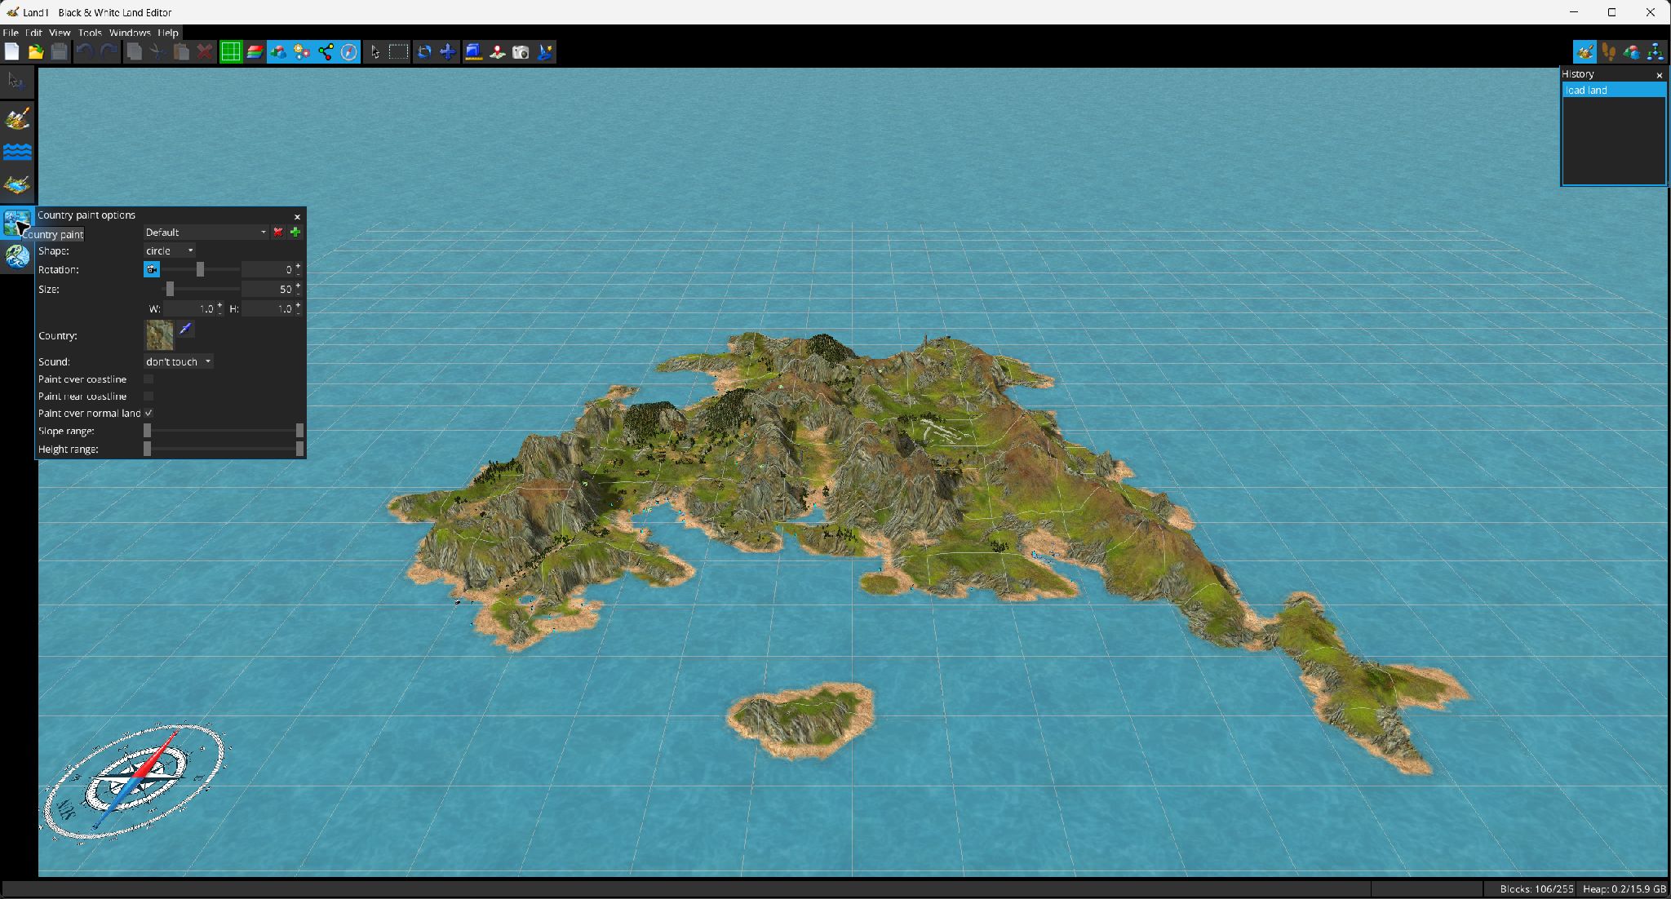The width and height of the screenshot is (1671, 899).
Task: Expand the Shape circle dropdown
Action: (170, 250)
